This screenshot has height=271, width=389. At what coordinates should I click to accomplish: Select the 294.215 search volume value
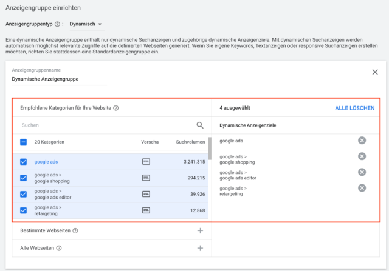pyautogui.click(x=196, y=178)
